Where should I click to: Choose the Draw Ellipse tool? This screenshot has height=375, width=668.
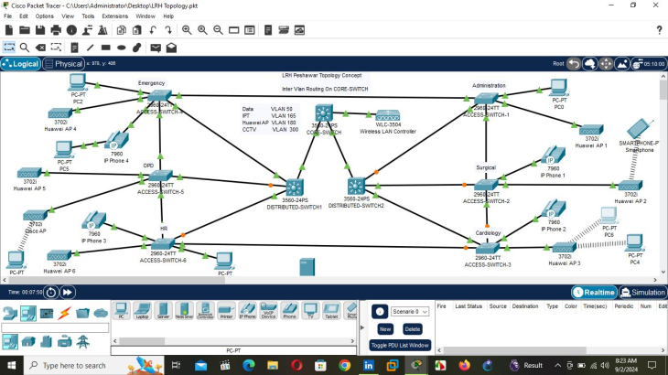[x=122, y=48]
